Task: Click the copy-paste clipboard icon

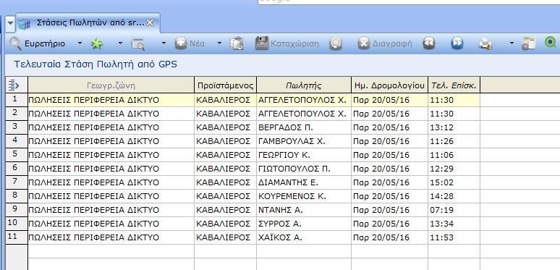Action: tap(237, 43)
